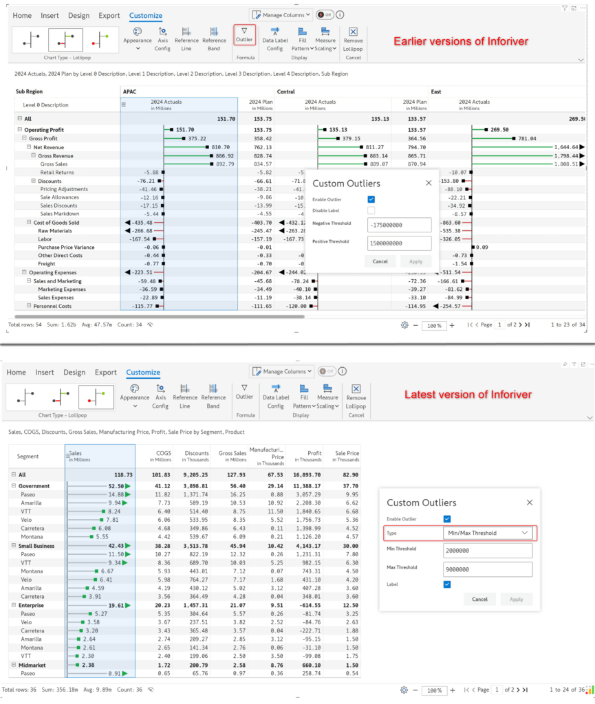Screen dimensions: 595x704
Task: Click the Axis Config icon
Action: (162, 34)
